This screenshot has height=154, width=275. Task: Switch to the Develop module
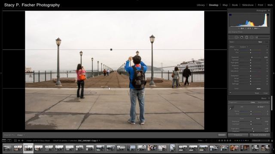click(214, 5)
